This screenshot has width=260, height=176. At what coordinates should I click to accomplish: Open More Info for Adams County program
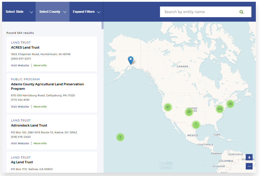(40, 107)
